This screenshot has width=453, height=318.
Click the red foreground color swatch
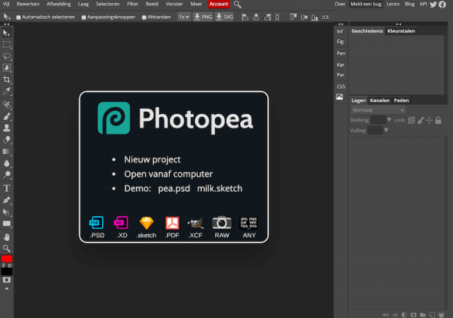coord(7,258)
